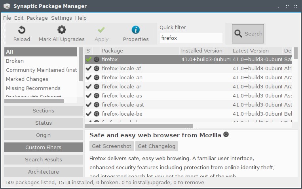302x189 pixels.
Task: Toggle status mark for firefox-locale-ast
Action: pos(89,105)
